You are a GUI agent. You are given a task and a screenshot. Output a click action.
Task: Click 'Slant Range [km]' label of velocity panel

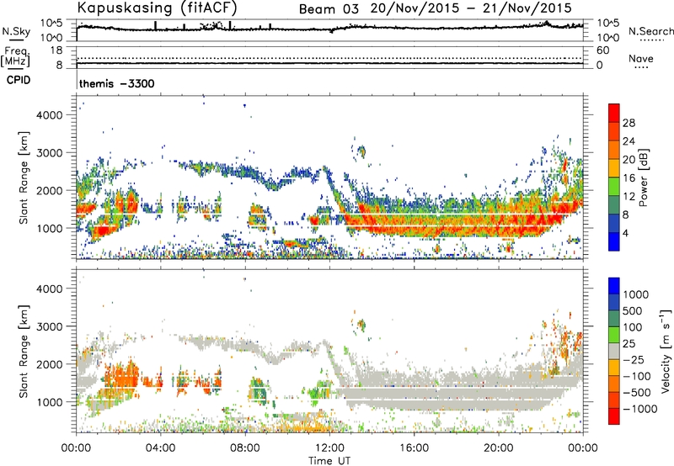(24, 351)
